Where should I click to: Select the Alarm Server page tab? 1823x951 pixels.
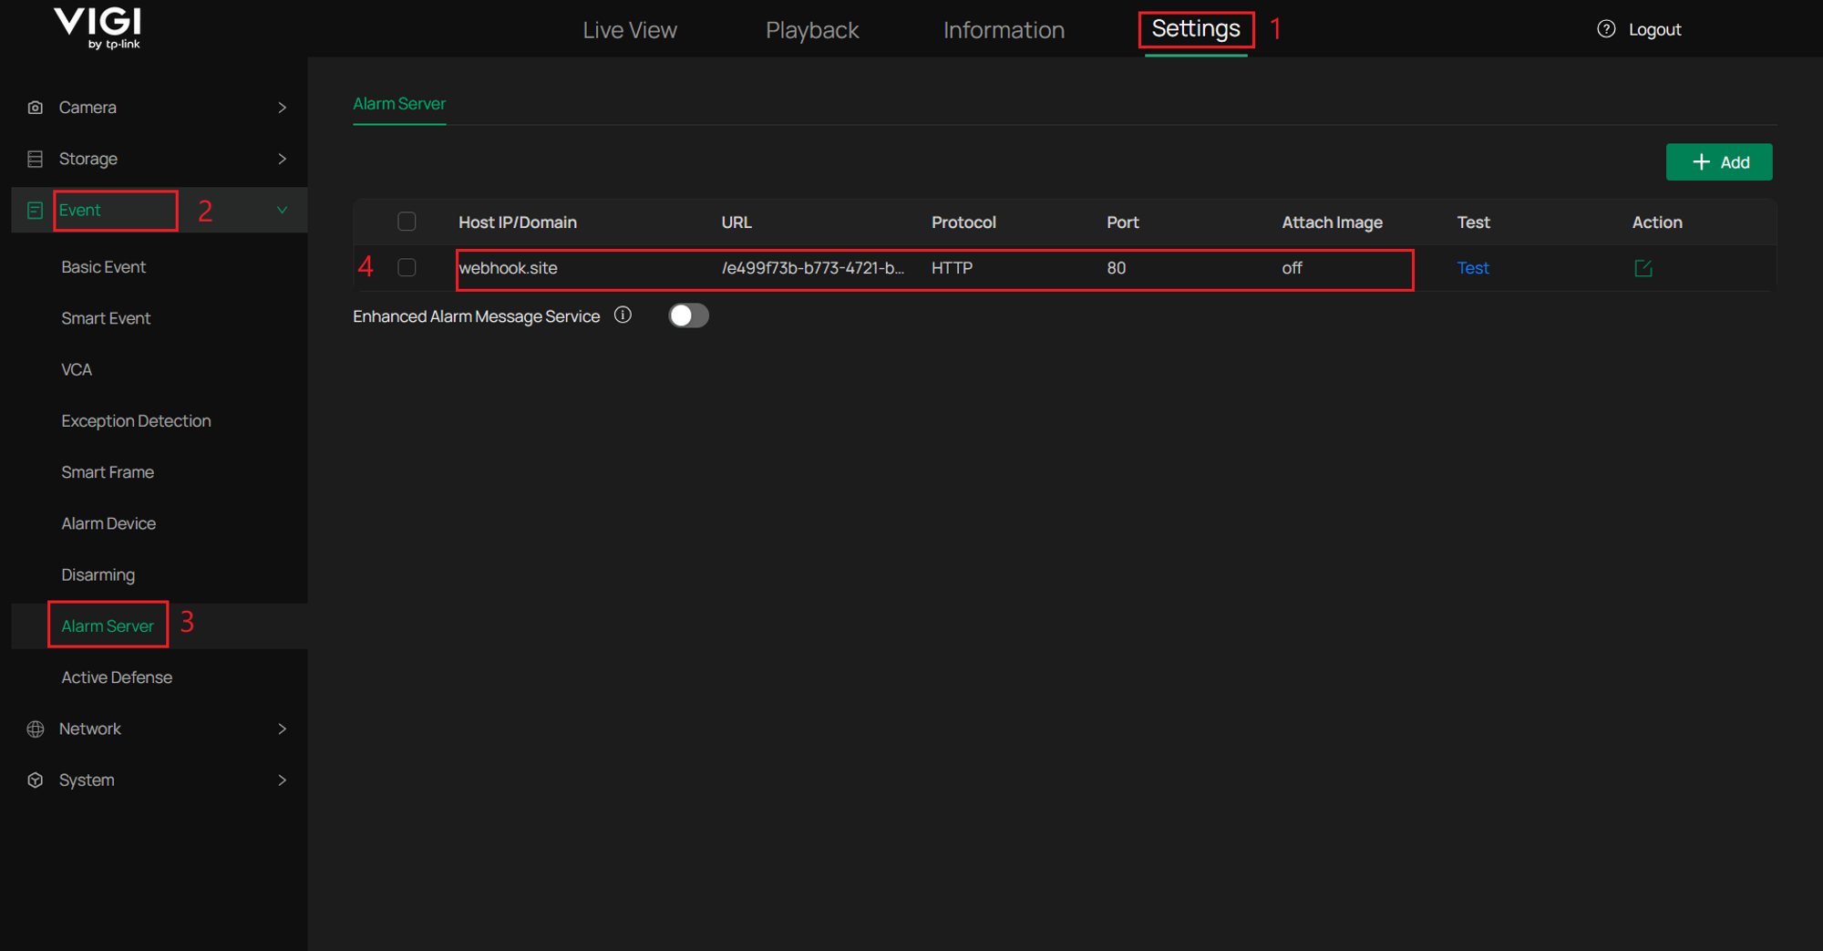pyautogui.click(x=399, y=104)
